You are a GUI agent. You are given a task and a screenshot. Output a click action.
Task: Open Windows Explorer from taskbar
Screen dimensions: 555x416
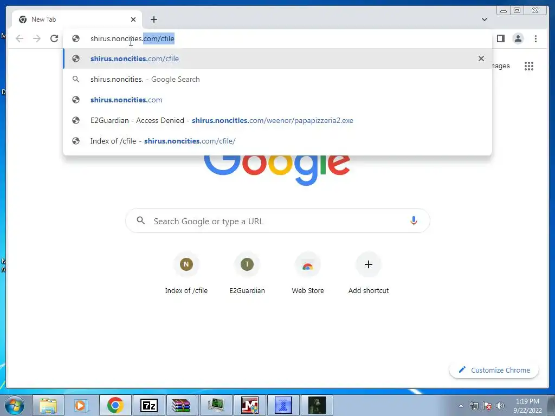[x=48, y=405]
